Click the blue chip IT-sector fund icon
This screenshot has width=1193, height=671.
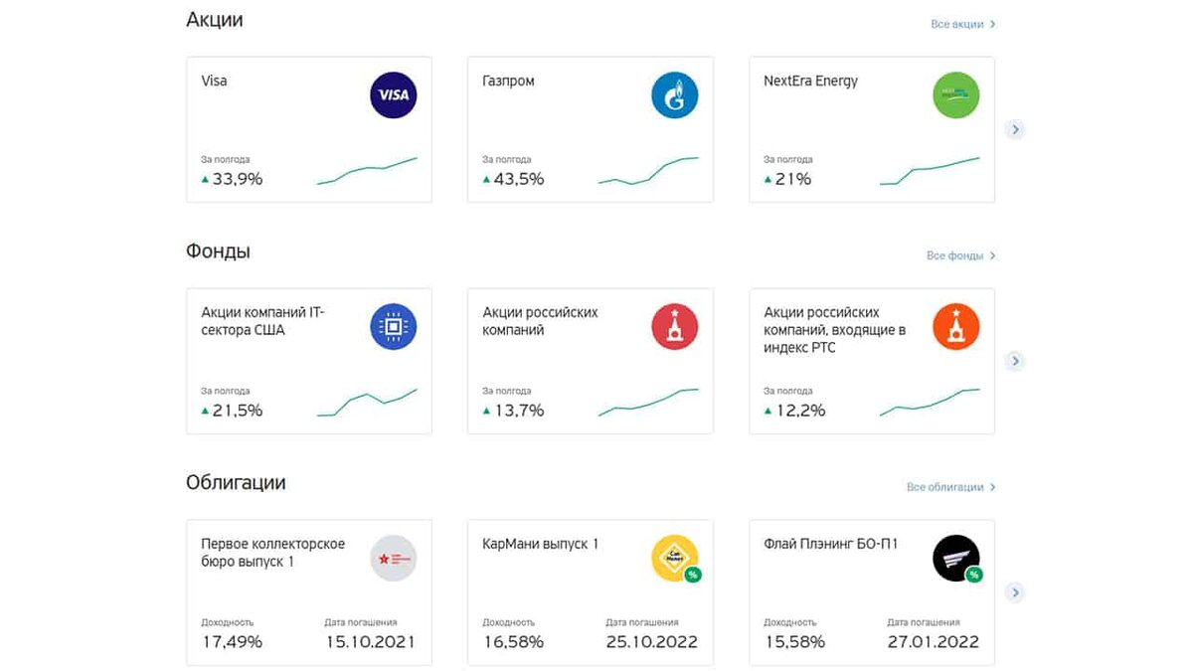coord(393,327)
